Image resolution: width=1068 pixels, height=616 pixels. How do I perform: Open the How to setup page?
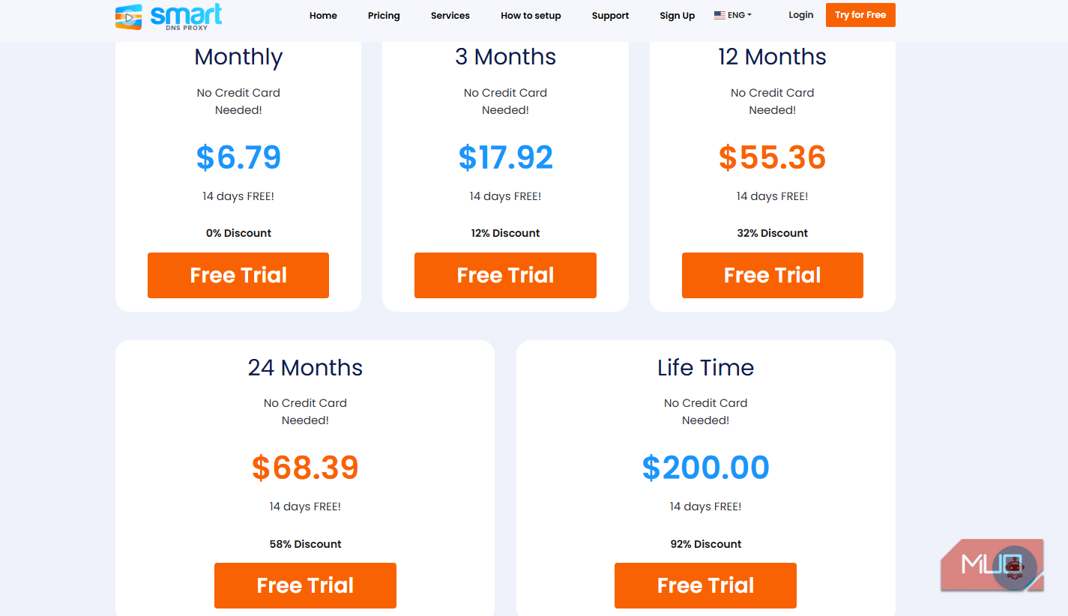pyautogui.click(x=531, y=16)
